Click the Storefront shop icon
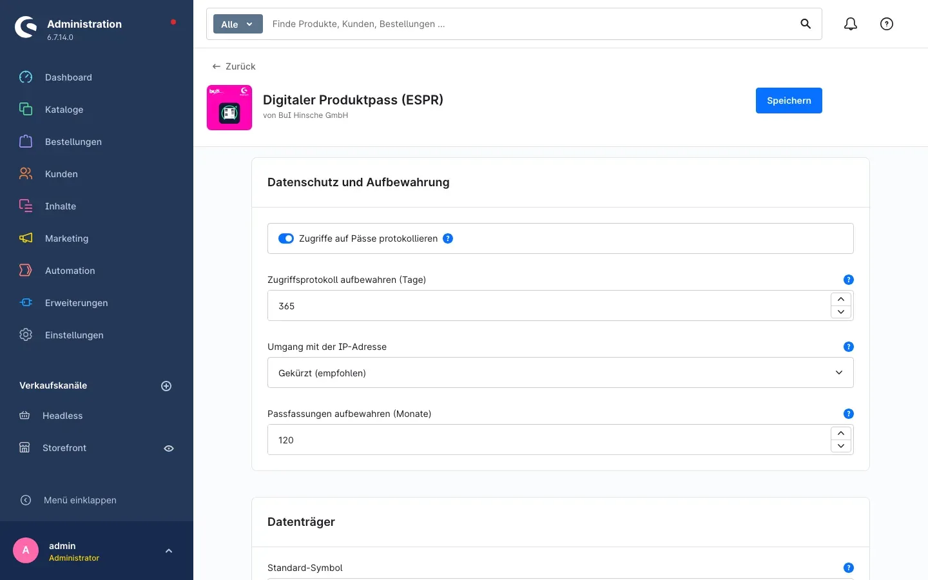 click(24, 448)
